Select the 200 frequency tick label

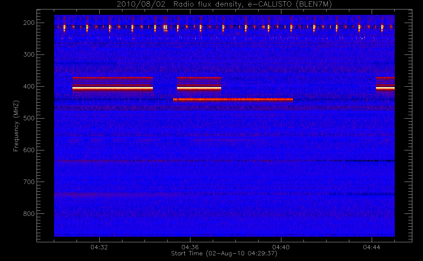click(29, 23)
